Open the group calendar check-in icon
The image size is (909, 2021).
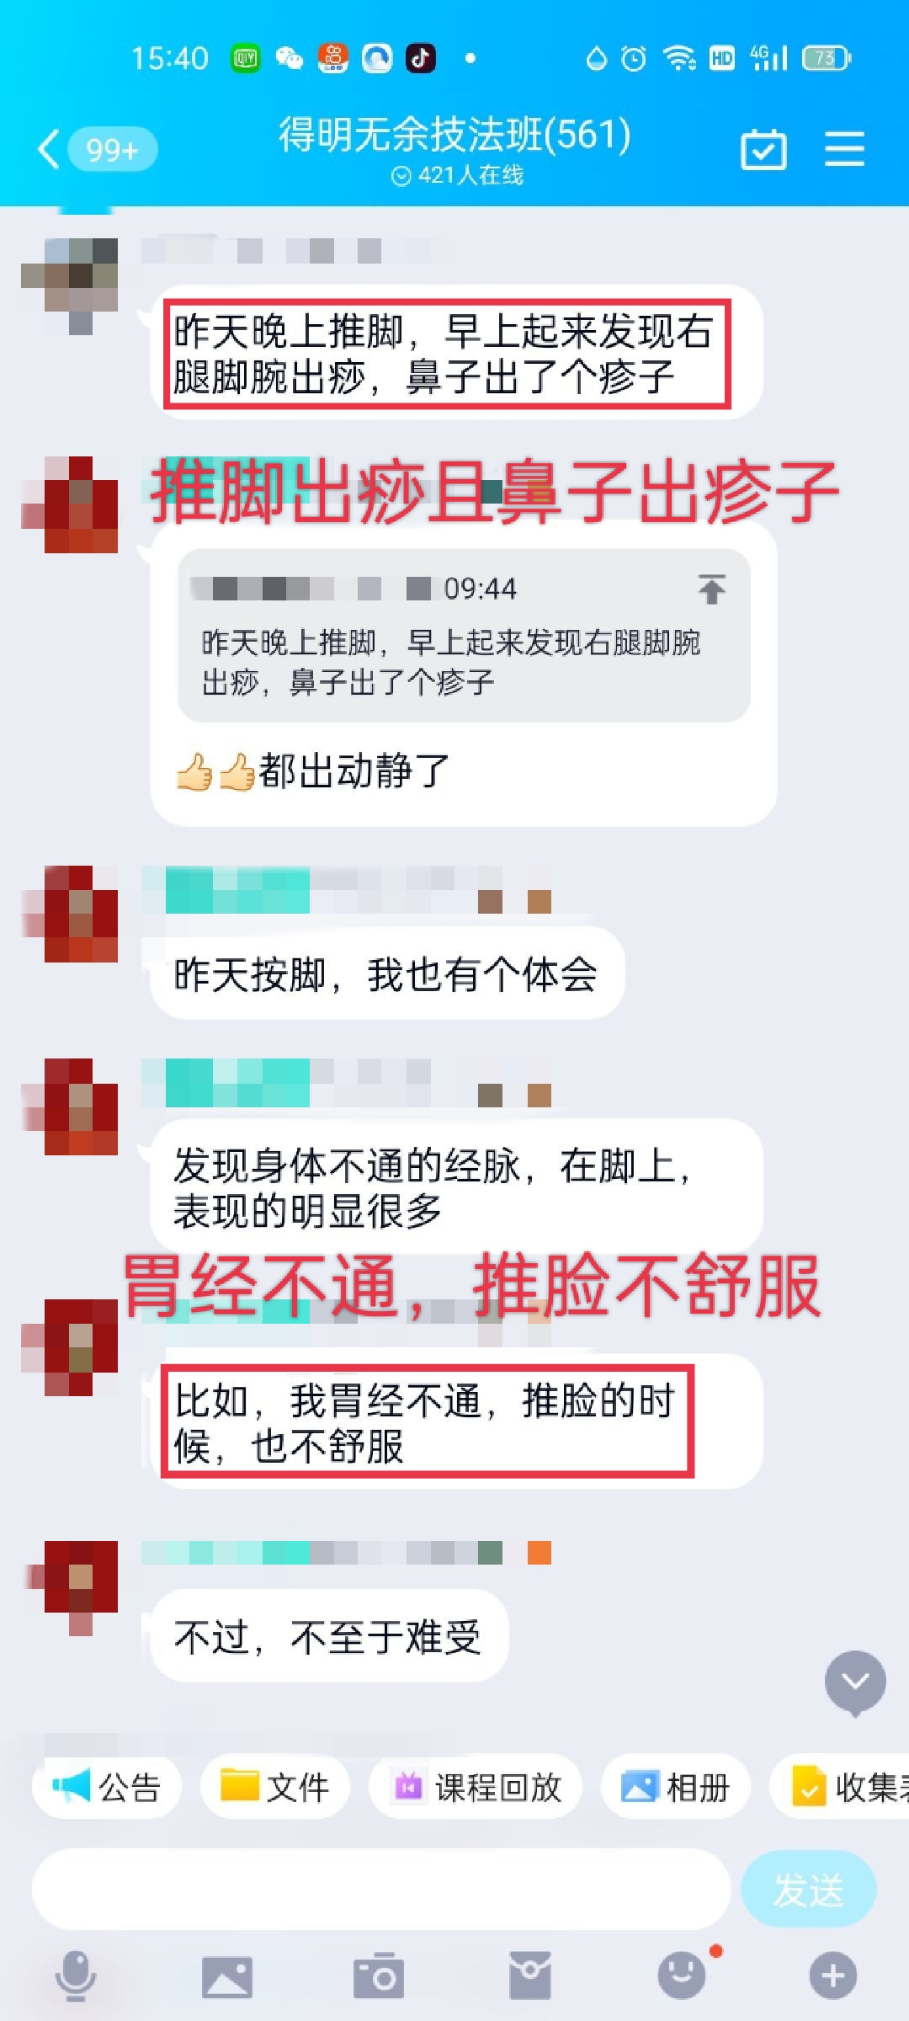[x=763, y=150]
